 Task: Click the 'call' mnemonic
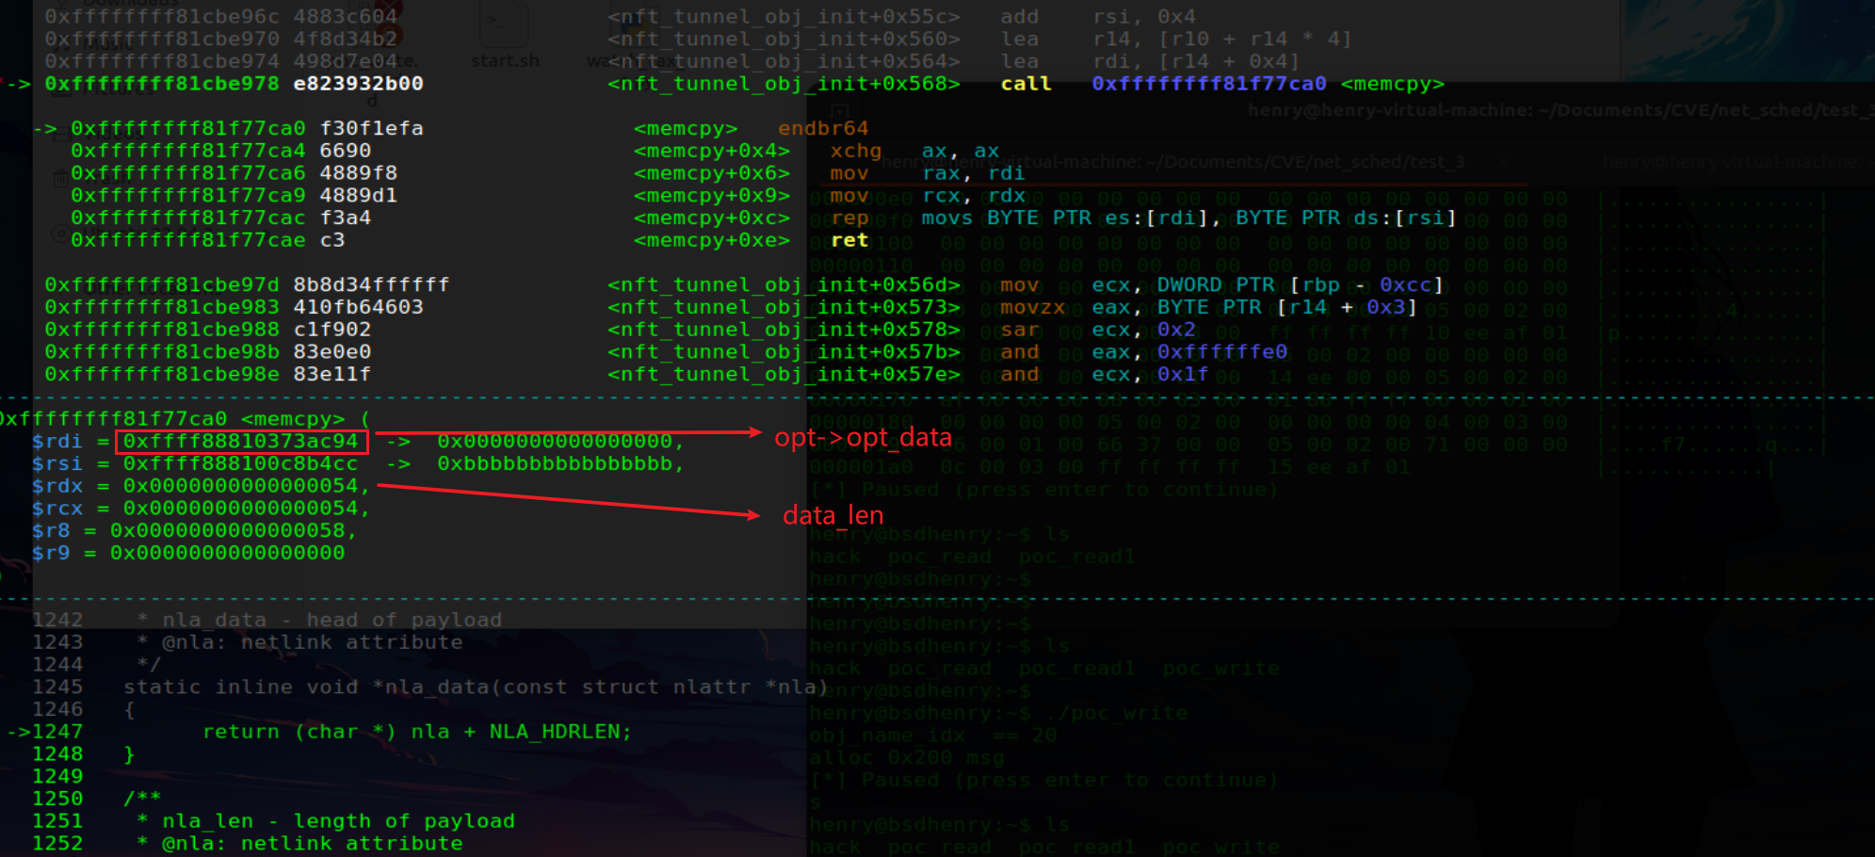click(1026, 84)
